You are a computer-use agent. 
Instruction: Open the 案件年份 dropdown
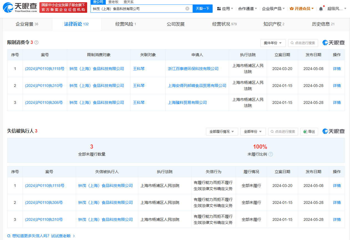pos(273,43)
